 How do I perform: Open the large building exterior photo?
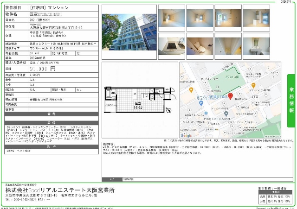[x=129, y=32]
